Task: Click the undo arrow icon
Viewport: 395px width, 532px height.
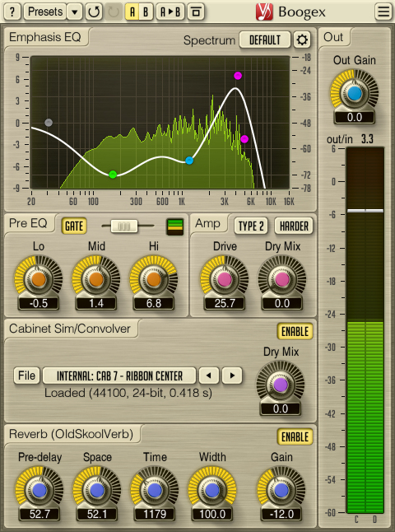Action: click(x=94, y=12)
